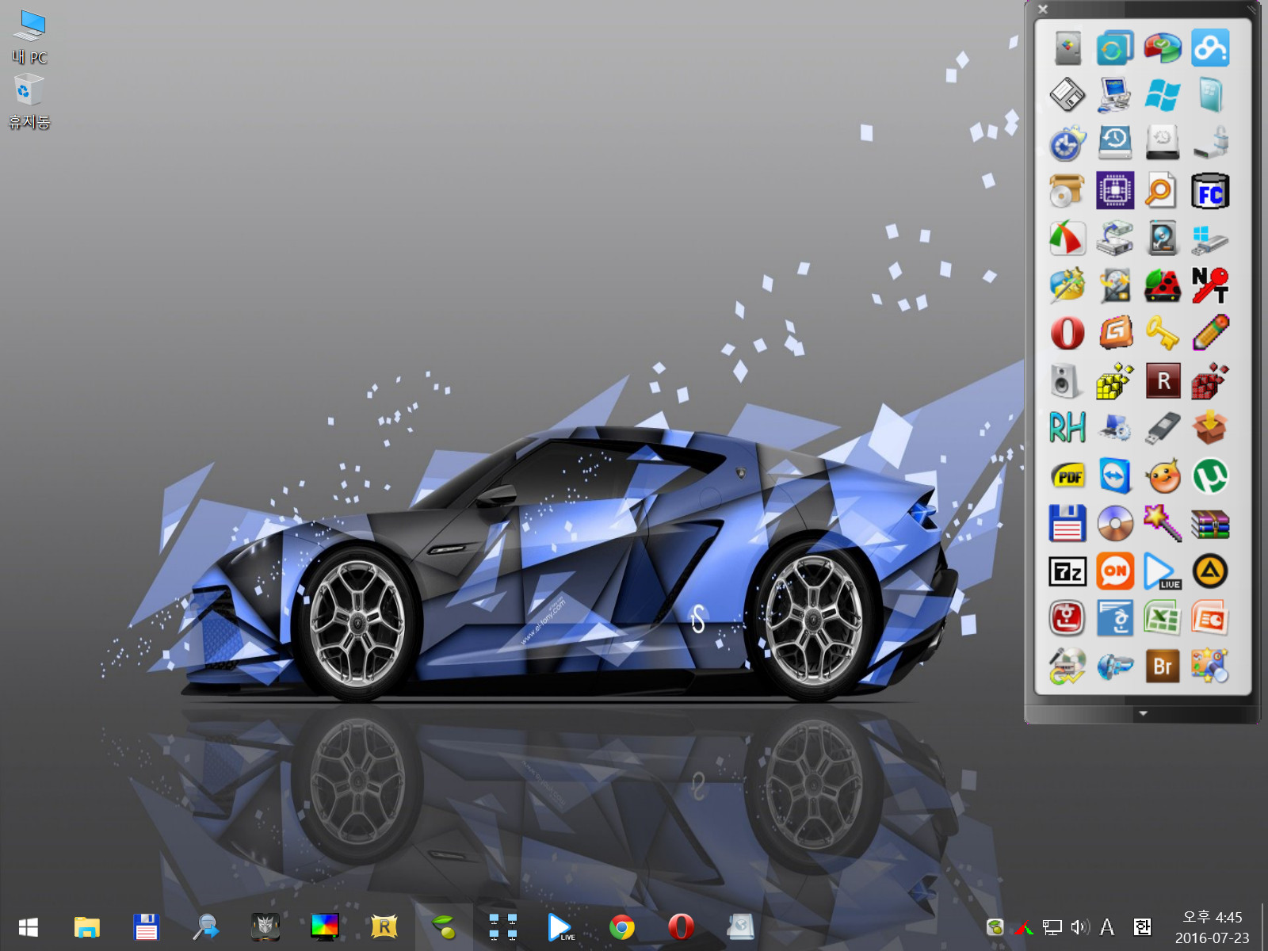Viewport: 1268px width, 951px height.
Task: Open the Windows Start button
Action: point(29,926)
